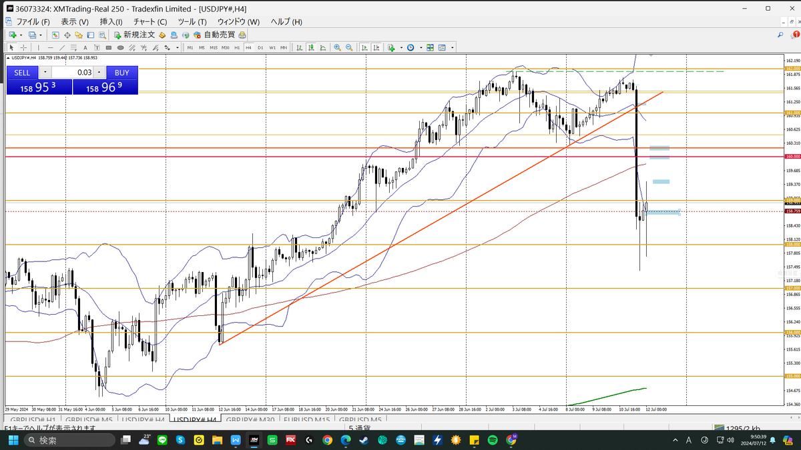The image size is (801, 450).
Task: Open the MetaEditor icon
Action: click(162, 35)
